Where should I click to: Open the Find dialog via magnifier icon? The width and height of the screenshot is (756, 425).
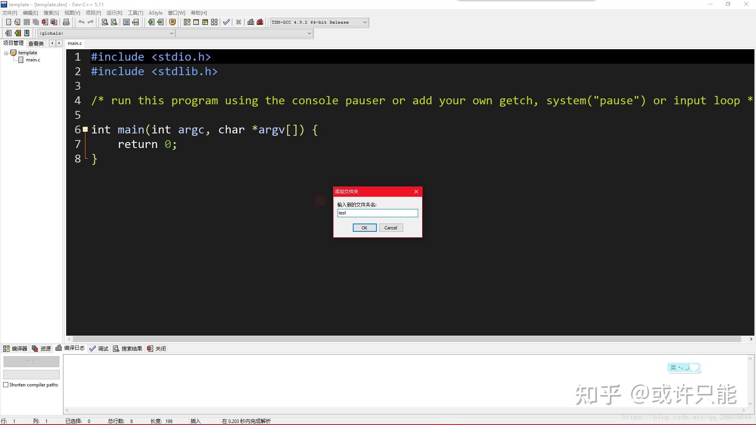pos(104,22)
